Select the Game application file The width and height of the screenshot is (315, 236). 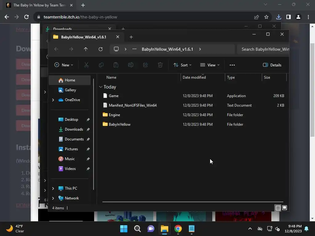(193, 96)
